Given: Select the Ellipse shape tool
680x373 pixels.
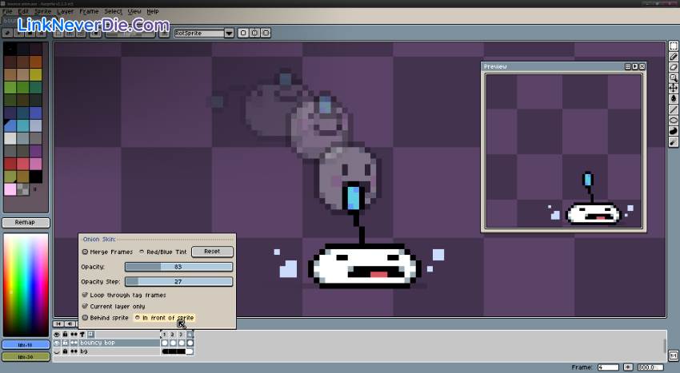Looking at the screenshot, I should 674,120.
